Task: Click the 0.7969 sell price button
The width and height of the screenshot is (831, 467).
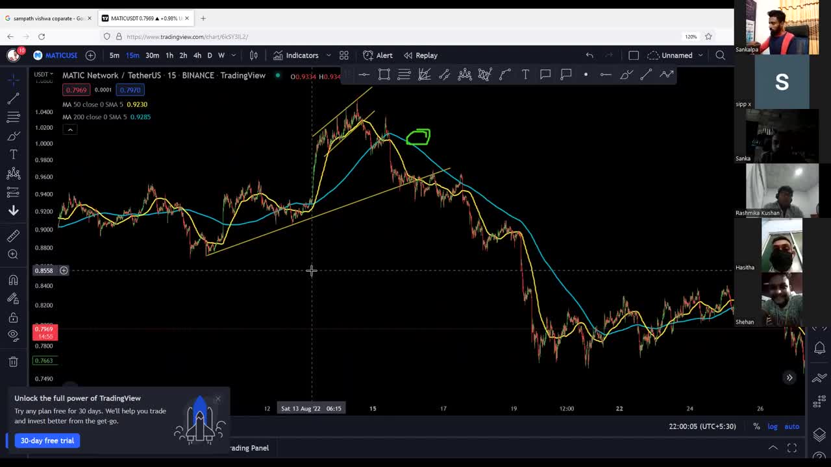Action: (x=77, y=90)
